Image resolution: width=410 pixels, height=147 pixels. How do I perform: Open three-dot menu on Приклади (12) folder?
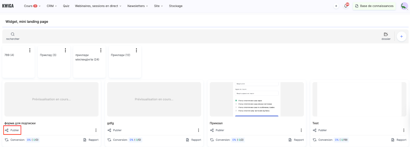click(136, 50)
